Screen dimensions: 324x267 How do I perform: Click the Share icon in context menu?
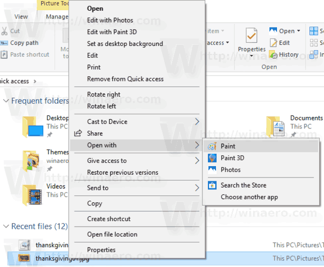(x=78, y=133)
